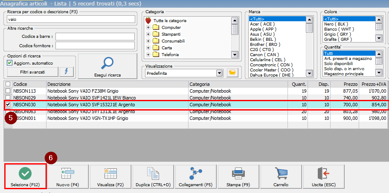Click the lightning bolt quick filter button
The width and height of the screenshot is (389, 193).
click(67, 72)
